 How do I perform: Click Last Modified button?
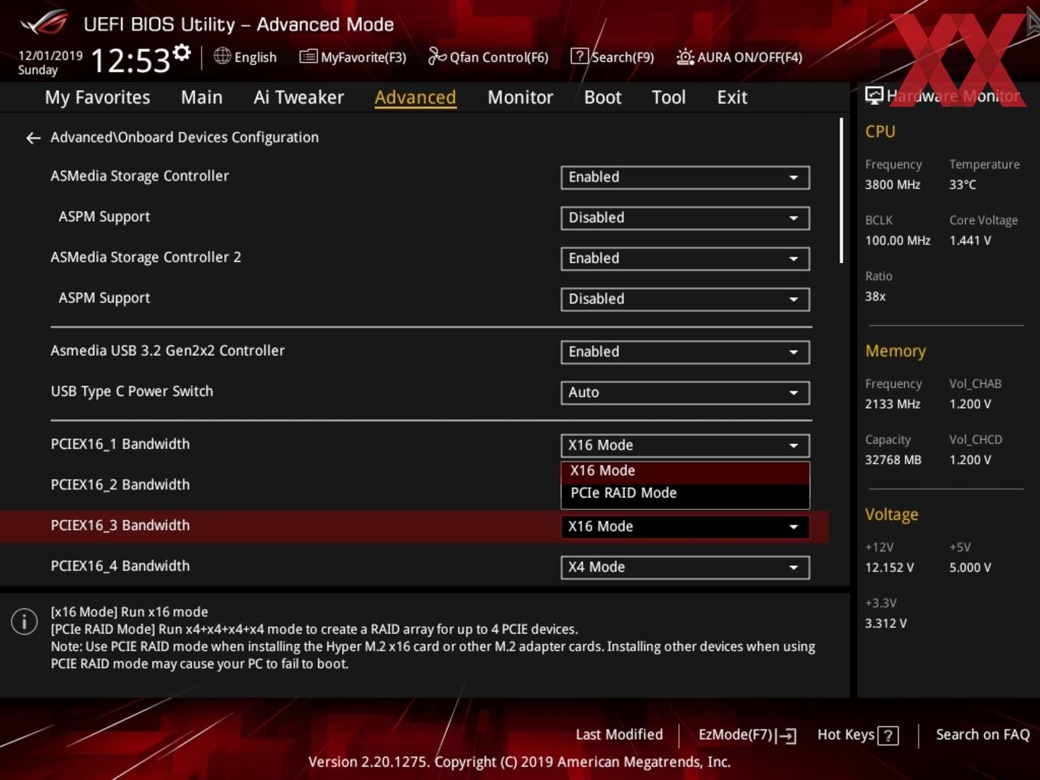click(619, 735)
